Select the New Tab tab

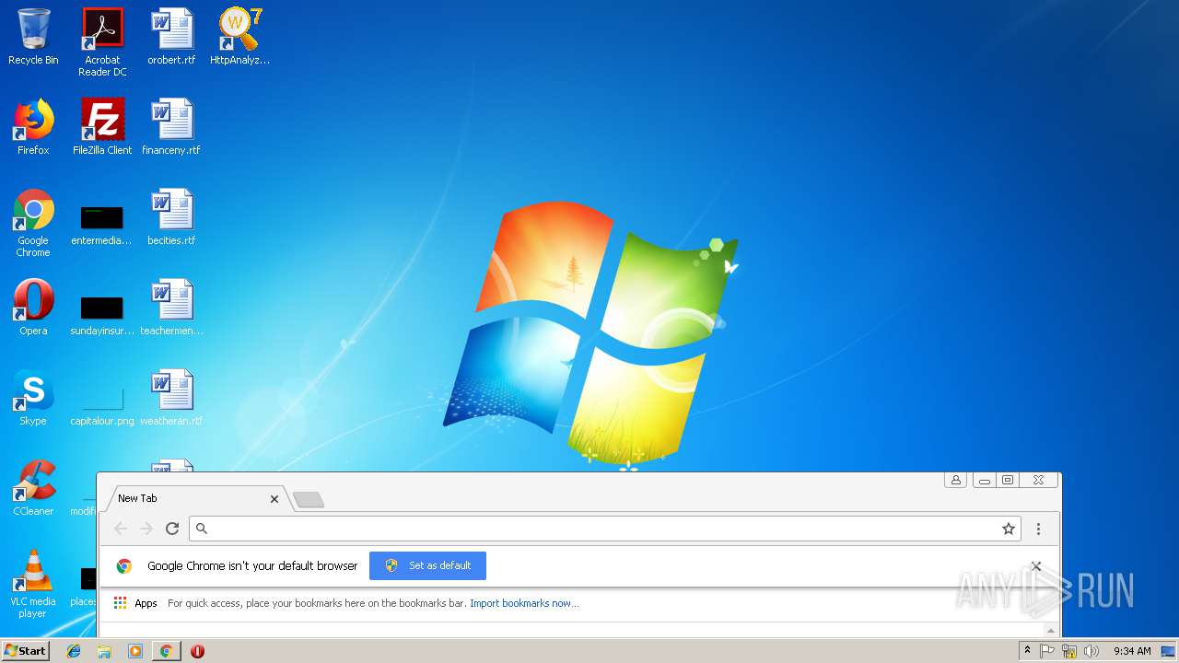(195, 498)
